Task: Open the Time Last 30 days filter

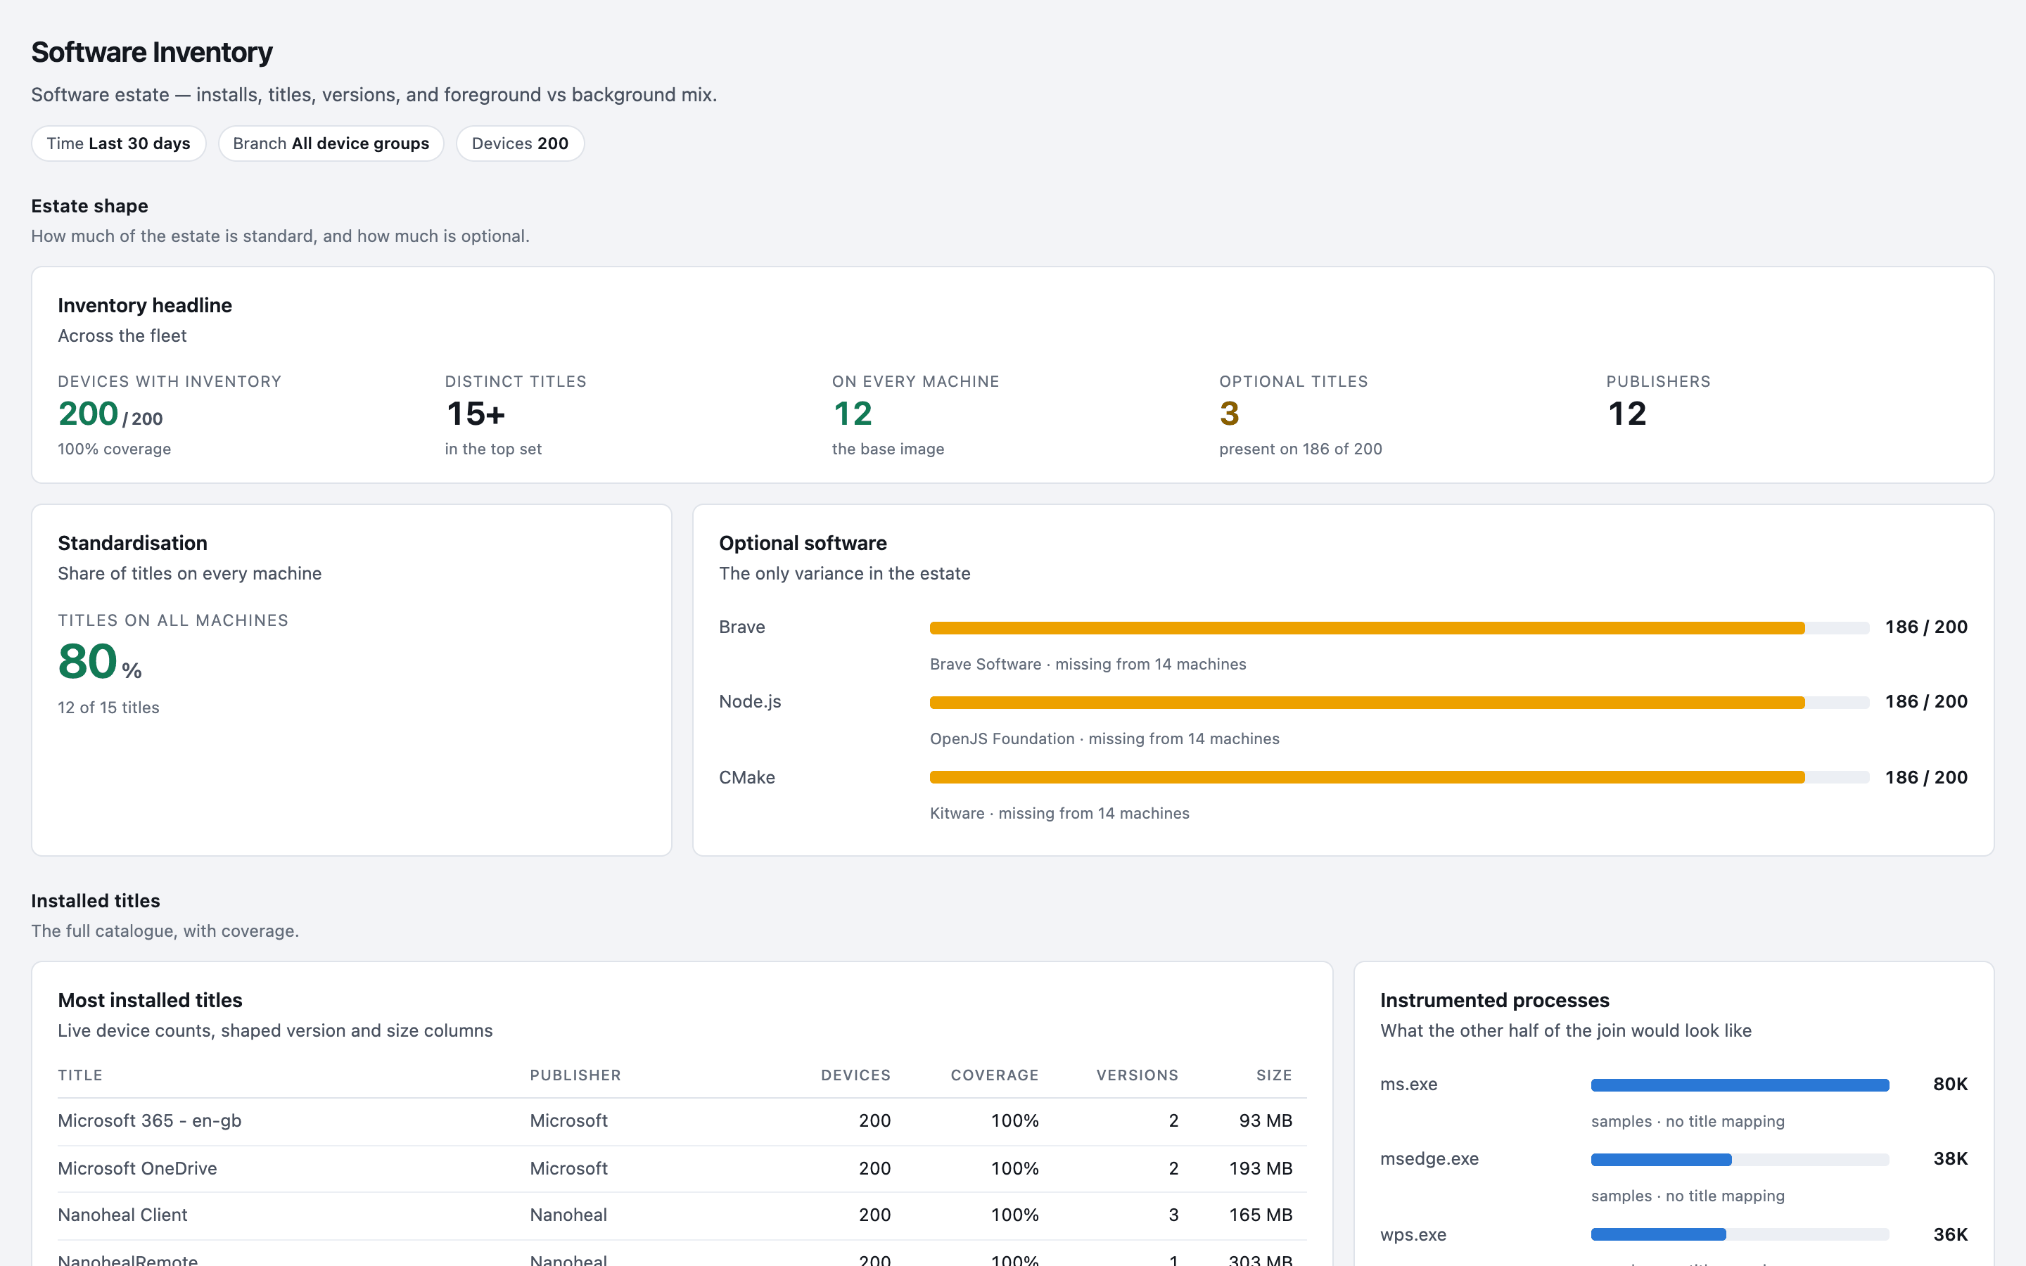Action: (x=118, y=143)
